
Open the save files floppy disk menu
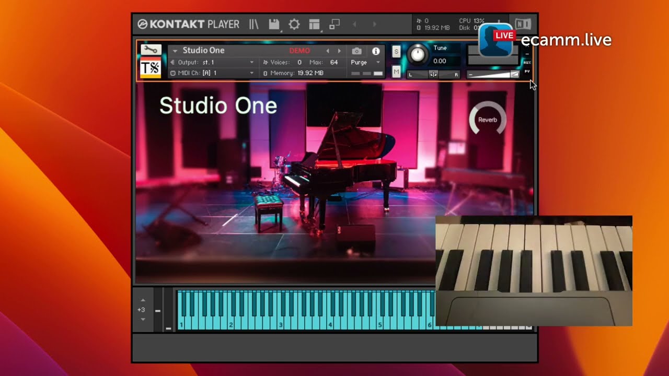click(274, 24)
